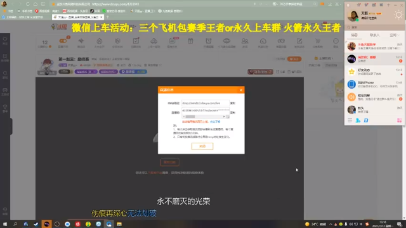Image resolution: width=406 pixels, height=228 pixels.
Task: Select the active Douyu browser tab
Action: pos(77,17)
